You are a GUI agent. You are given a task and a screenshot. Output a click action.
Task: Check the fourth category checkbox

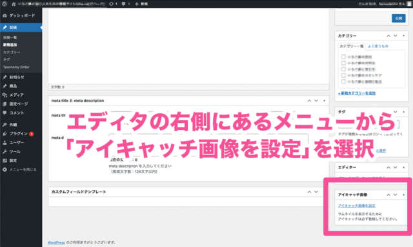tap(343, 75)
